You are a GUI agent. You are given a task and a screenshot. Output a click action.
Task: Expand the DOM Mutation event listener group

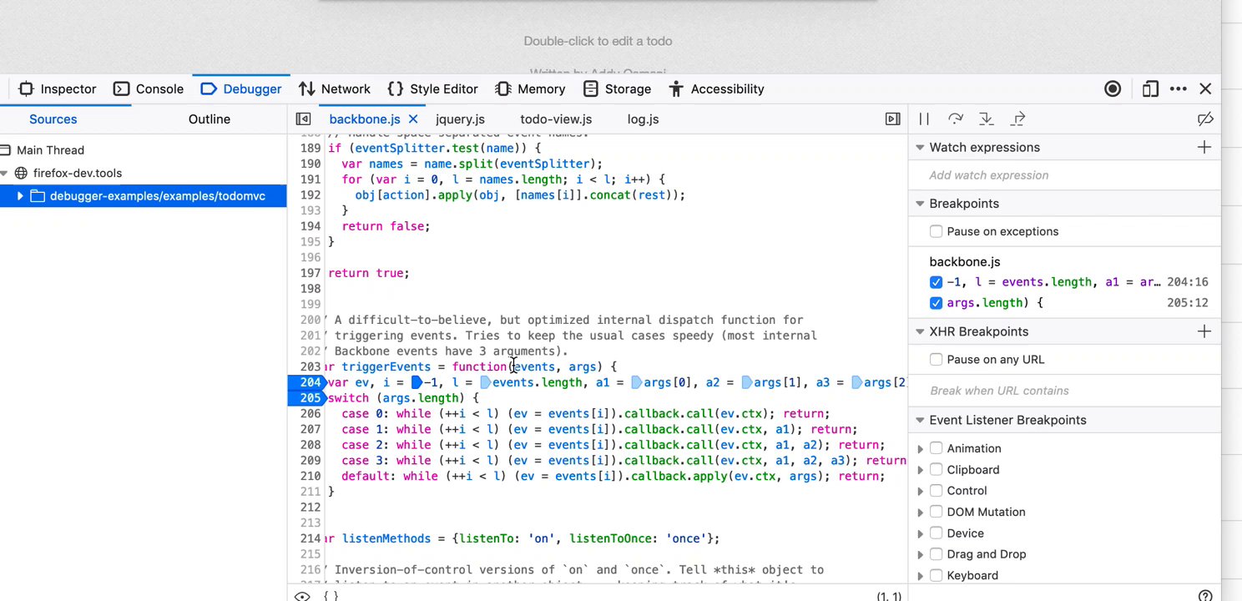921,513
